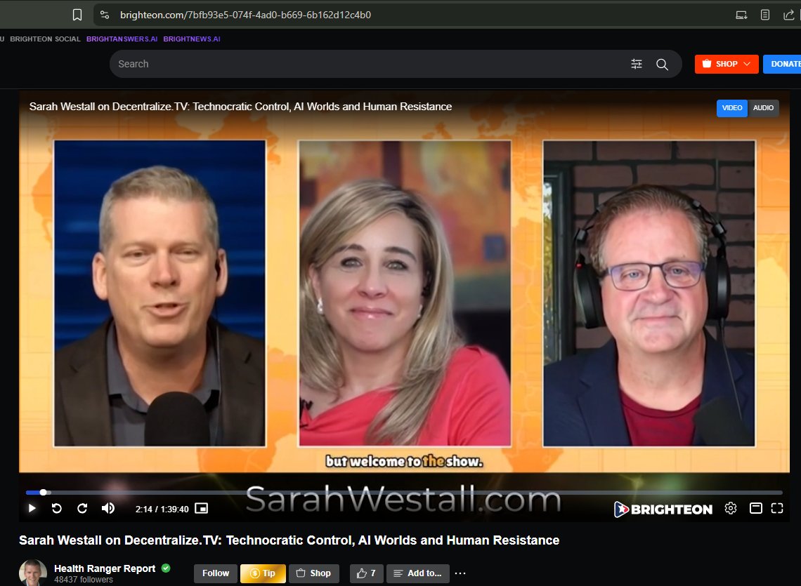Rewind the video with back arrow
The image size is (801, 586).
coord(57,508)
